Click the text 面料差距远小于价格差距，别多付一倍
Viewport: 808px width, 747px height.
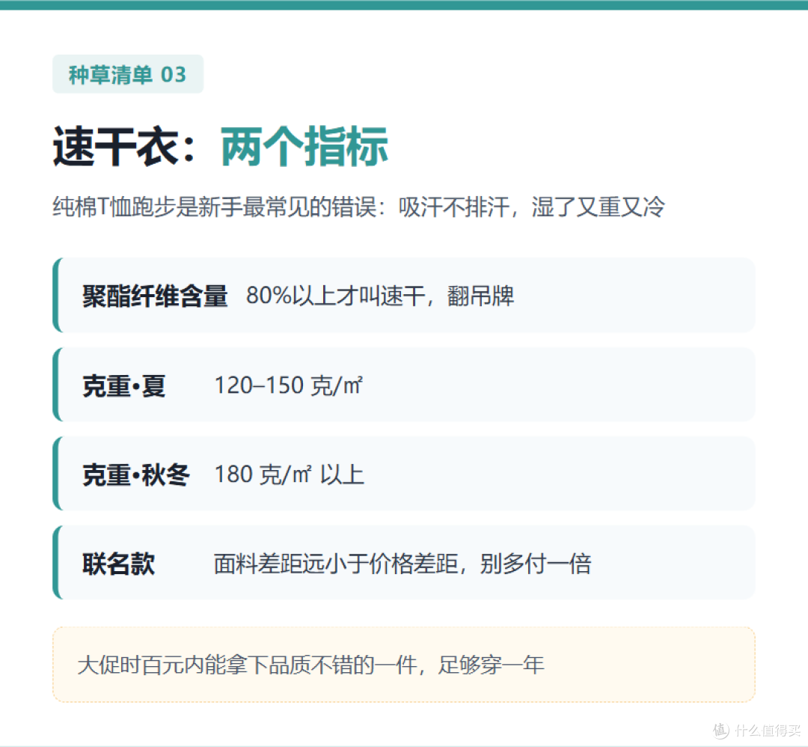click(403, 564)
